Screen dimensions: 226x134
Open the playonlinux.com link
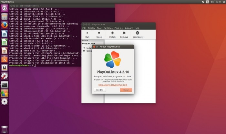pyautogui.click(x=113, y=85)
